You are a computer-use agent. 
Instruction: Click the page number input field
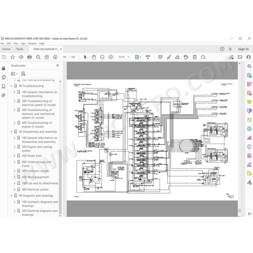point(65,57)
